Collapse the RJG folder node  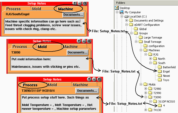coord(146,54)
